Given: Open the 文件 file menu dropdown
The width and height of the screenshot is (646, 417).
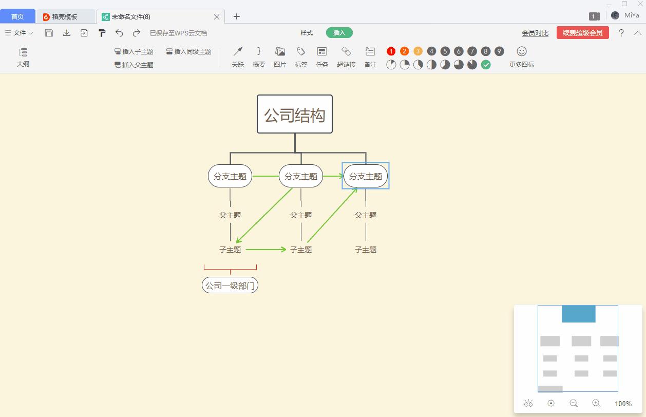Looking at the screenshot, I should coord(18,32).
